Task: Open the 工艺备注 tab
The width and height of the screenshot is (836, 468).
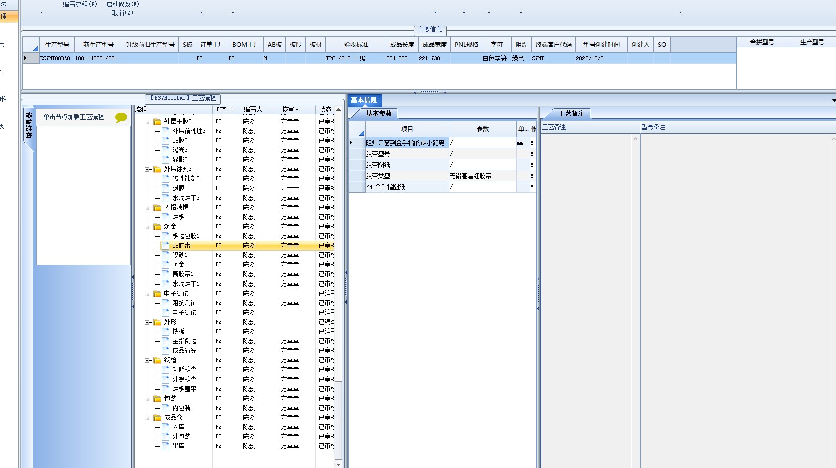Action: click(571, 113)
